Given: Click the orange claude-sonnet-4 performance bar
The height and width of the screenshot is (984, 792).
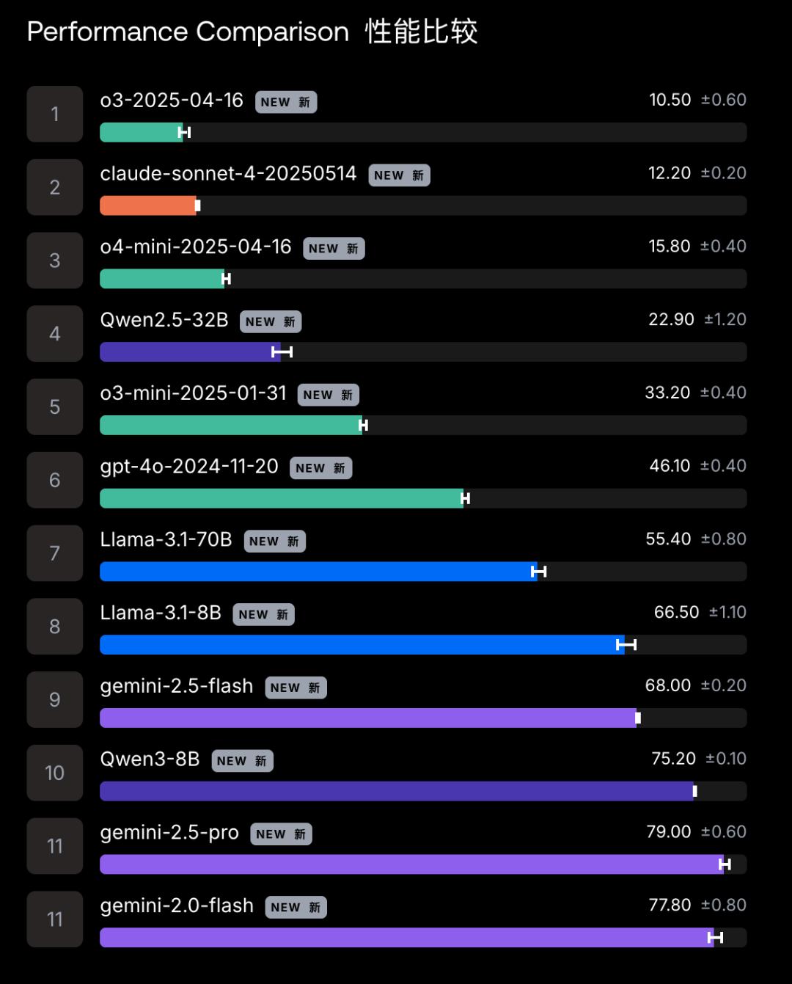Looking at the screenshot, I should [x=147, y=205].
